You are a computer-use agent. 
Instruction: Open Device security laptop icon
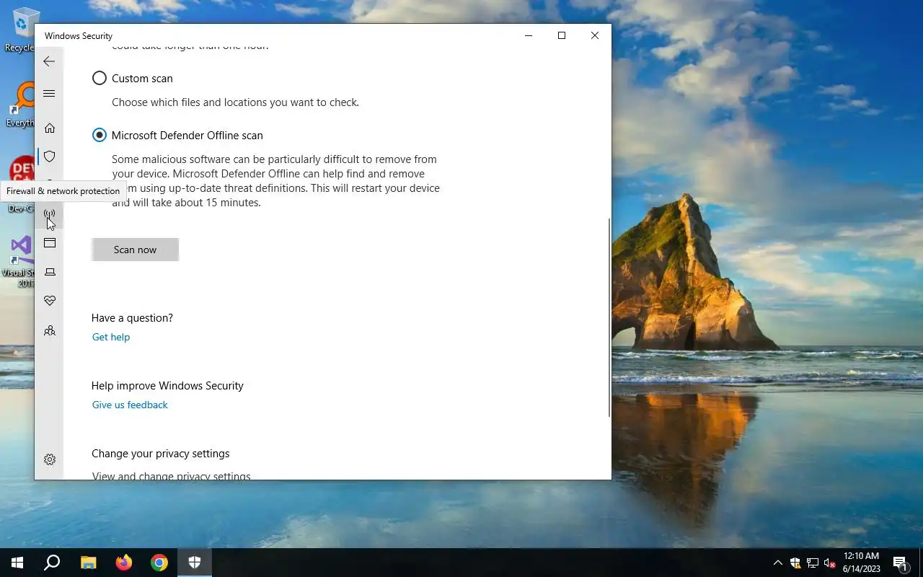coord(50,272)
